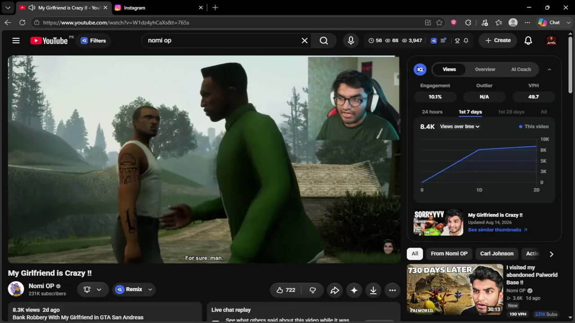The image size is (575, 323).
Task: Open split screen icon in address bar
Action: point(428,22)
